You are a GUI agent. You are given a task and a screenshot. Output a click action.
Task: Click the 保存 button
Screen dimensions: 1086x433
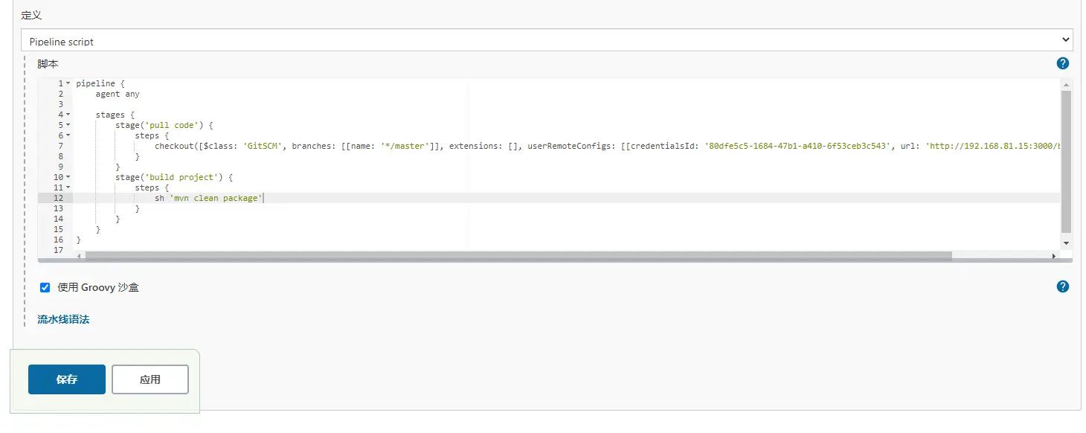[67, 379]
